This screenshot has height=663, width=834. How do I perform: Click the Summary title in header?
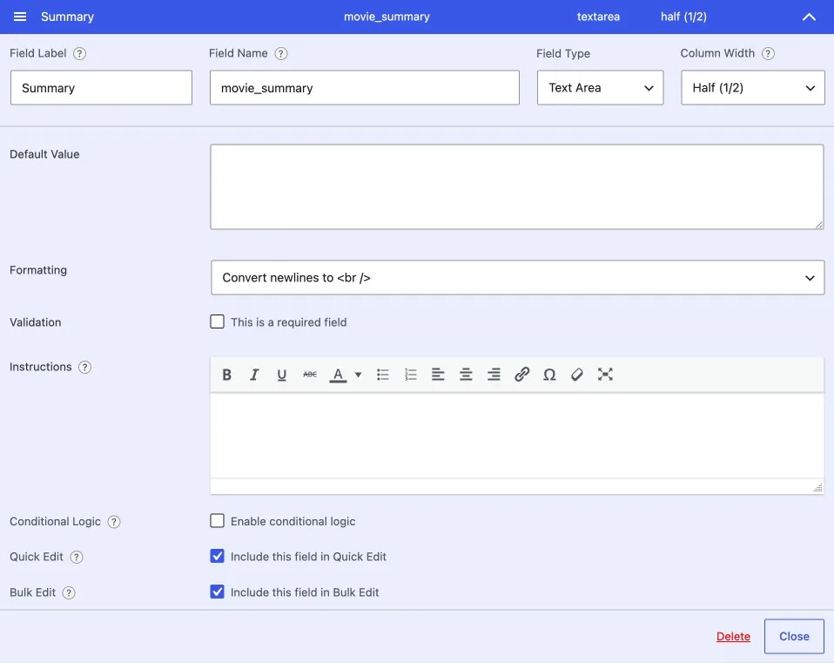(x=68, y=17)
